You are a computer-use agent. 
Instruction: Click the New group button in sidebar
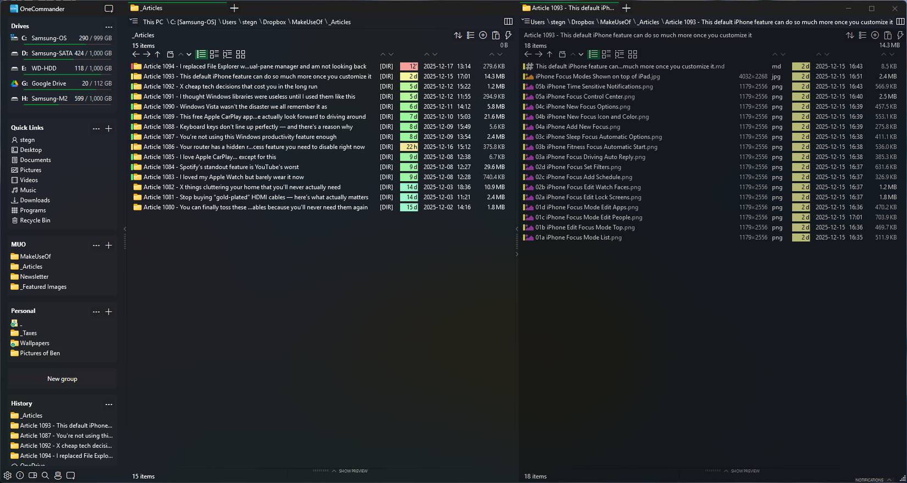click(x=62, y=379)
